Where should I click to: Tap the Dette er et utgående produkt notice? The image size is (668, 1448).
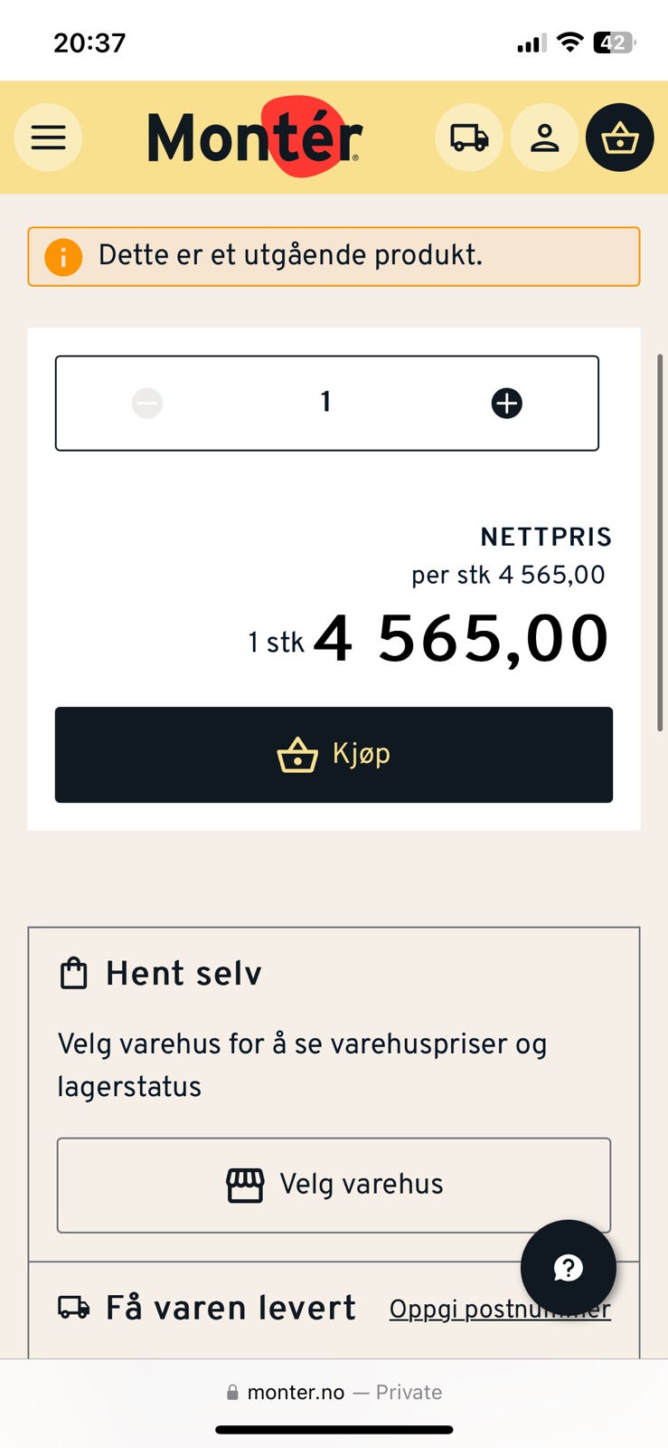pyautogui.click(x=334, y=257)
